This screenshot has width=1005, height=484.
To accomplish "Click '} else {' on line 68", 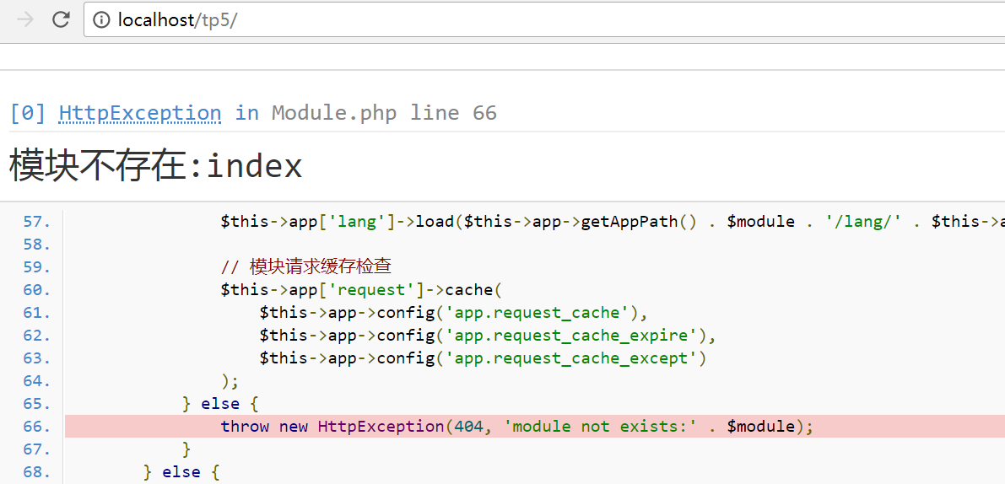I will point(181,472).
